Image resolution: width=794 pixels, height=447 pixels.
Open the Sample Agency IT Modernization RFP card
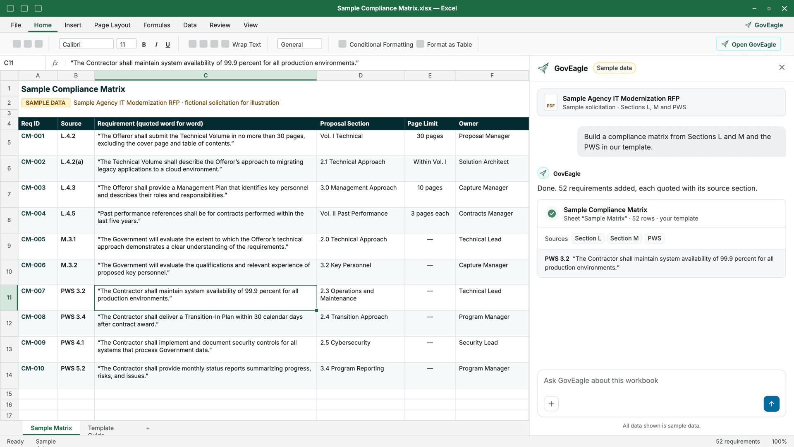click(x=662, y=103)
